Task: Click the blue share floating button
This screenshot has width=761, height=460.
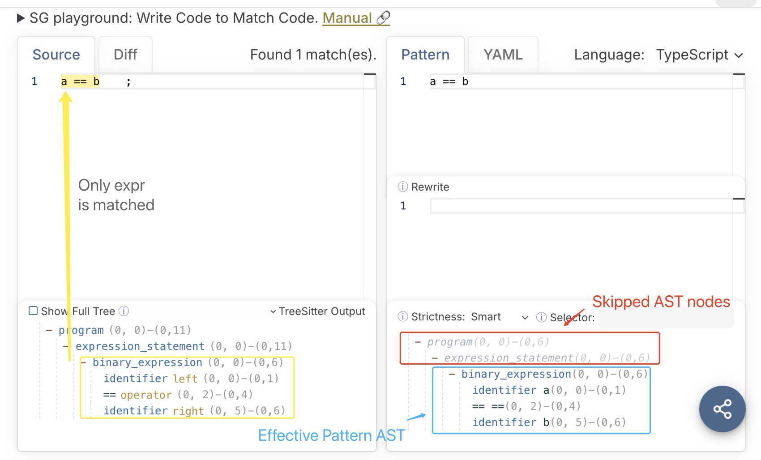Action: pyautogui.click(x=722, y=409)
